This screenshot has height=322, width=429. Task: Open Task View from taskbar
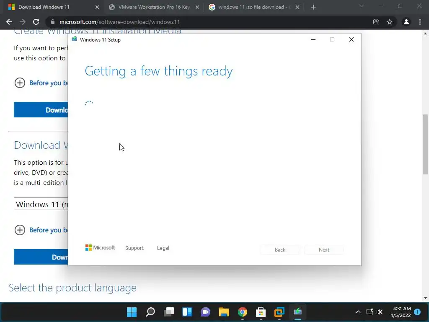pyautogui.click(x=169, y=312)
